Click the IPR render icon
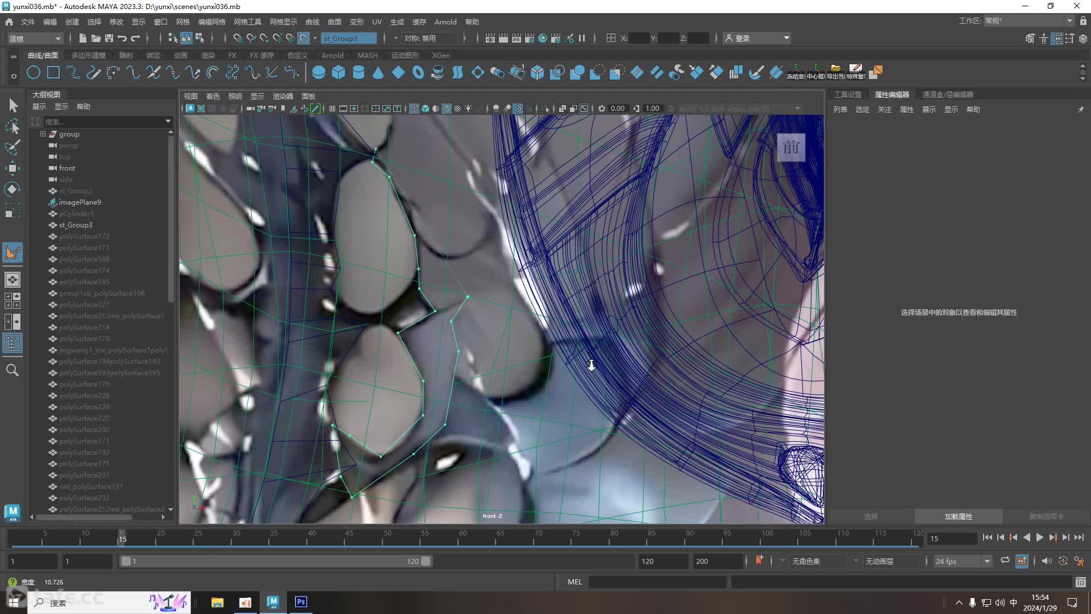This screenshot has height=614, width=1091. [517, 38]
